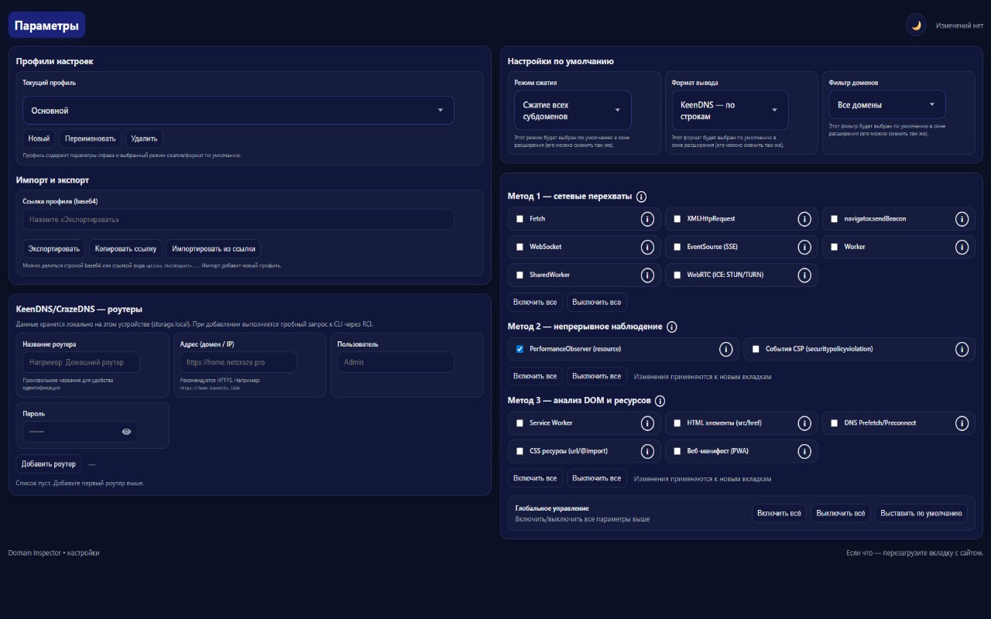Open info for Веб-манифест (PWA)
The image size is (991, 619).
(804, 451)
